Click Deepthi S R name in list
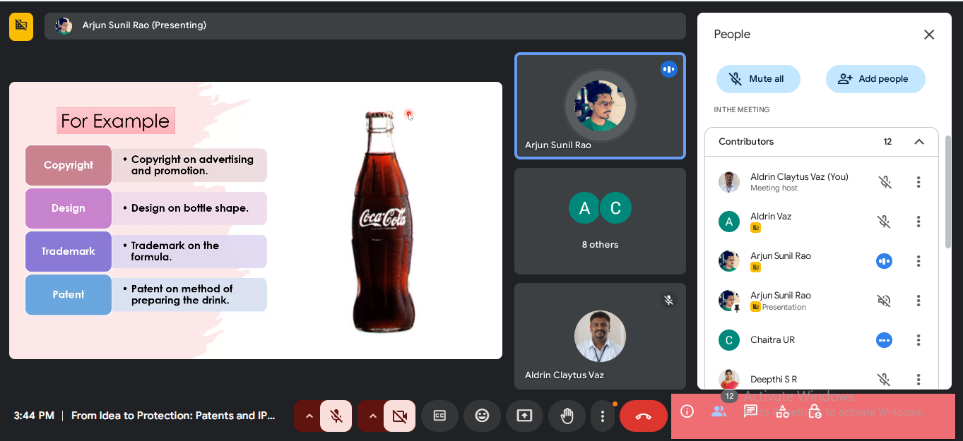963x441 pixels. pos(774,380)
